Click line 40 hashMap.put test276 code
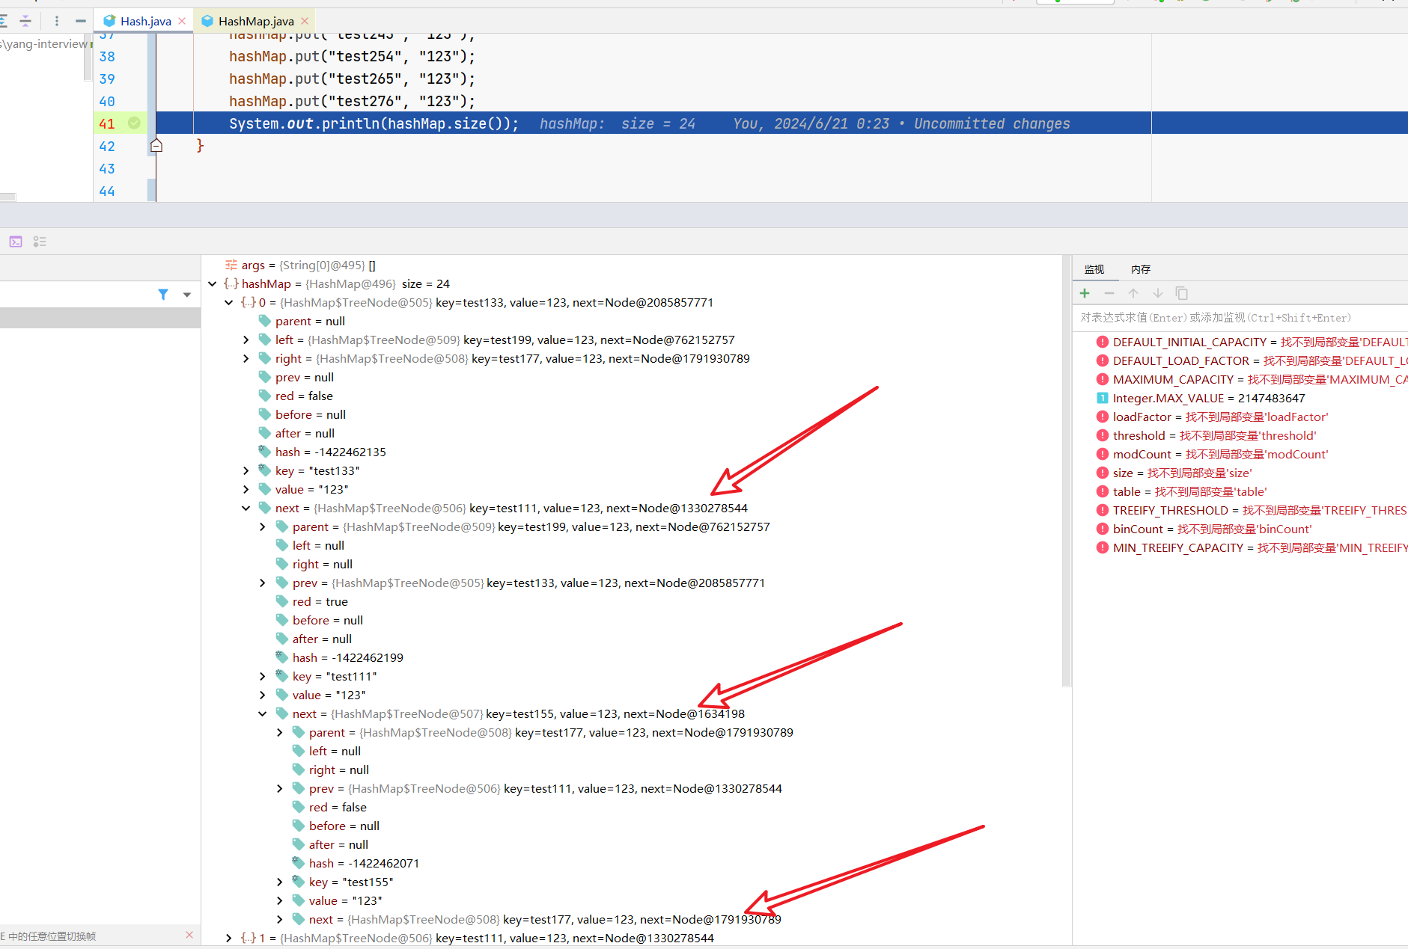Image resolution: width=1408 pixels, height=949 pixels. point(352,101)
